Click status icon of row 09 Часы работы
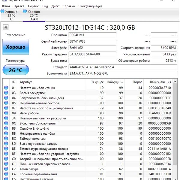180x180 pixels. 6,113
